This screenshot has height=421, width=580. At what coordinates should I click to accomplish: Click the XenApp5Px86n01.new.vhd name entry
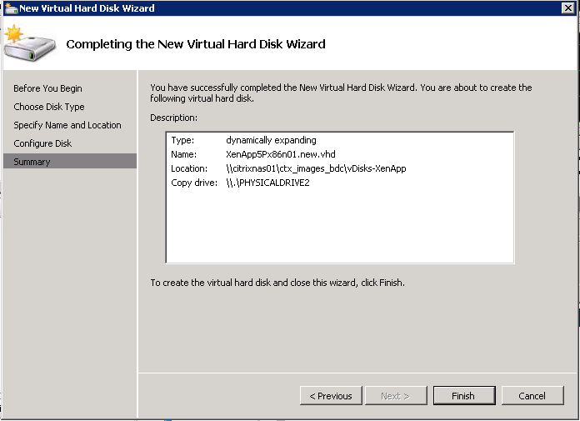(281, 154)
